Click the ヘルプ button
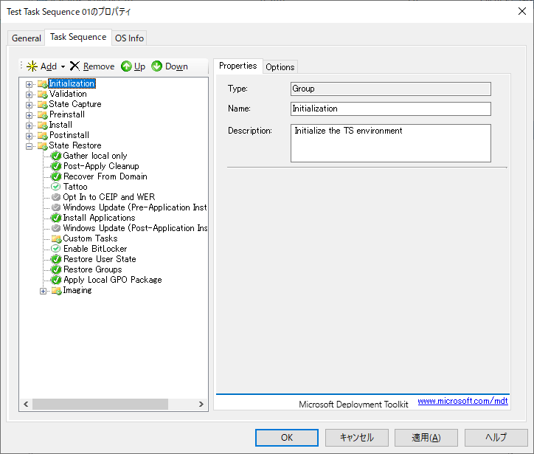This screenshot has width=534, height=454. [x=496, y=438]
